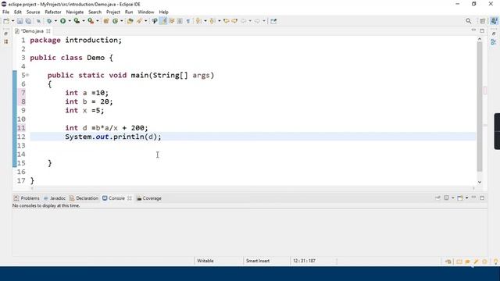Click the cursor position 12 : 31 : 187
This screenshot has height=281, width=500.
pos(304,261)
